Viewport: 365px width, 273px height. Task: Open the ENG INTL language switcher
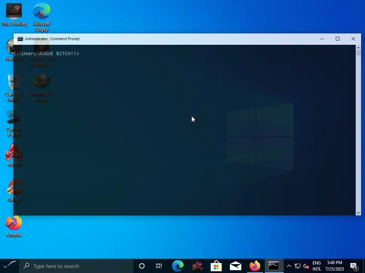coord(317,266)
